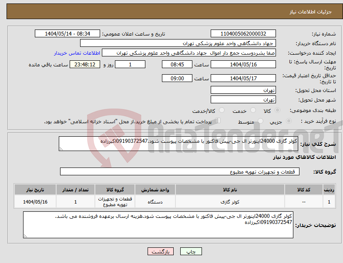Click the بازگشت back button

point(161,251)
